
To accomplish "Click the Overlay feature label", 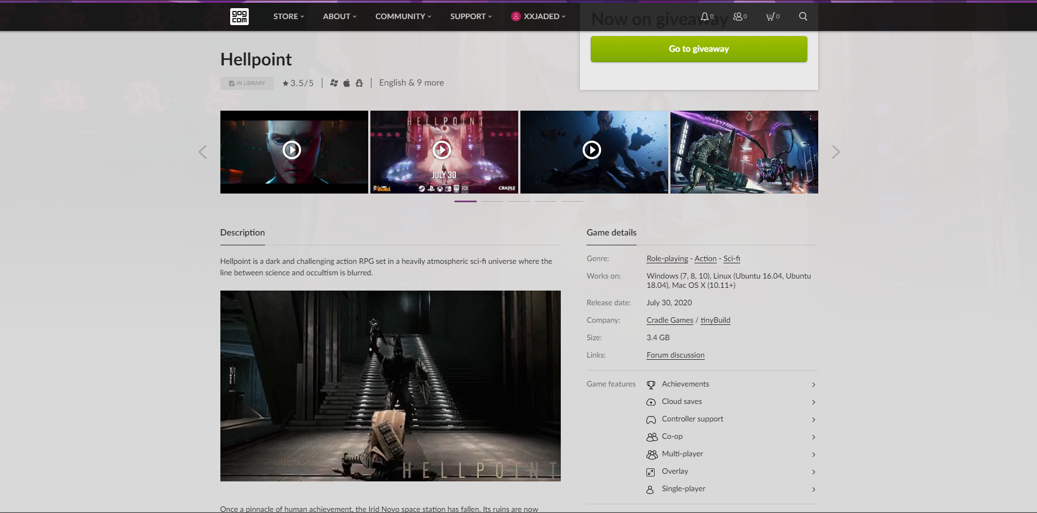I will 675,471.
